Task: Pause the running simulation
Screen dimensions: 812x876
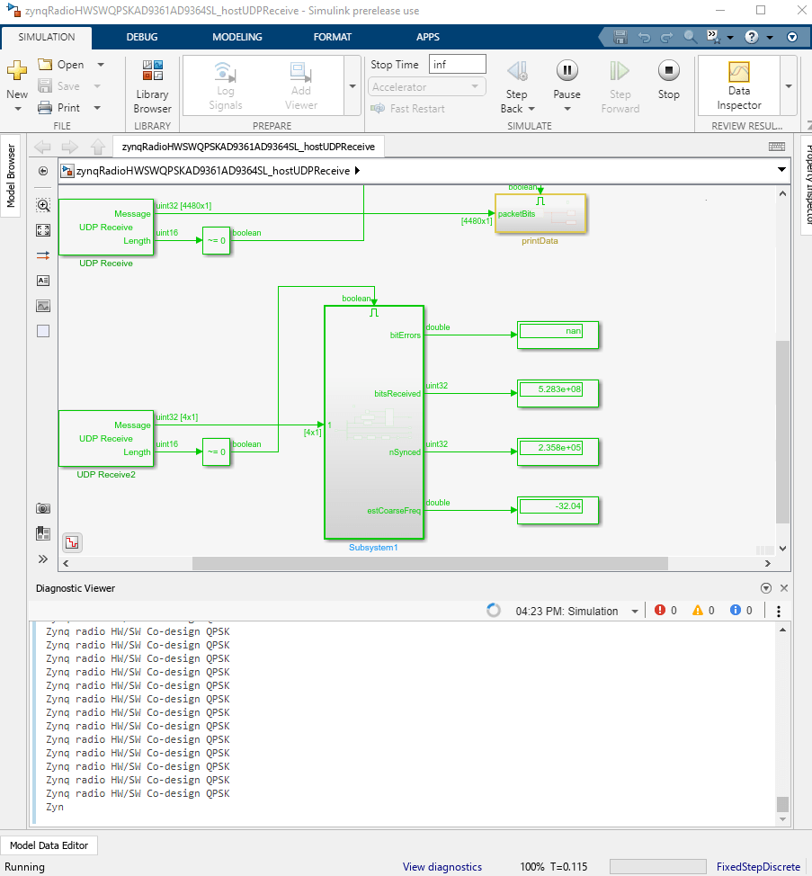Action: [567, 72]
